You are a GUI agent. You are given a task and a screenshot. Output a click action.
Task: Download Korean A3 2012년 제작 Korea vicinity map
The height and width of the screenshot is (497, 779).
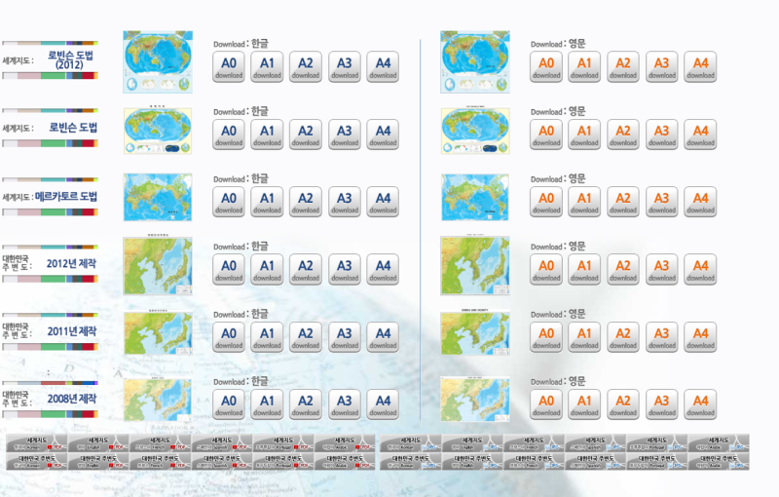(x=345, y=269)
